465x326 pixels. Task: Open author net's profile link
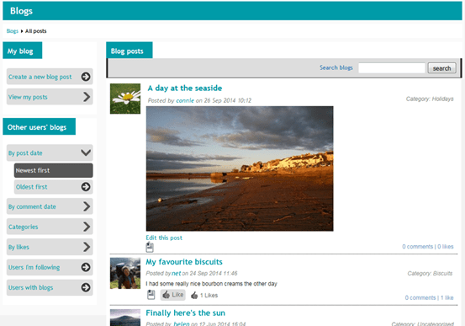(176, 273)
